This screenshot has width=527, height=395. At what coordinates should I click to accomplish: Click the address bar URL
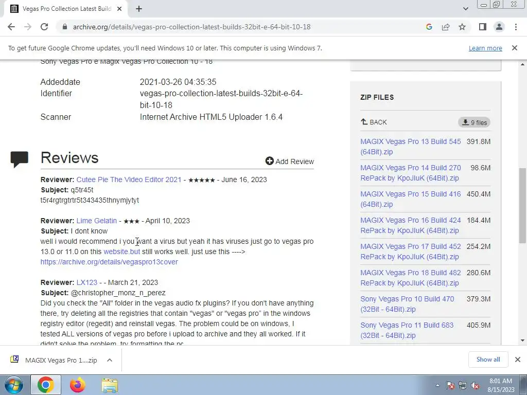coord(191,27)
